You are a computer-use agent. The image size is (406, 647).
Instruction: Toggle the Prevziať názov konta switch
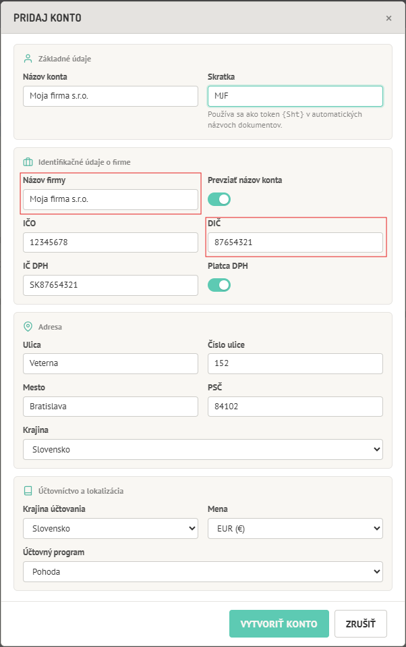click(x=219, y=199)
